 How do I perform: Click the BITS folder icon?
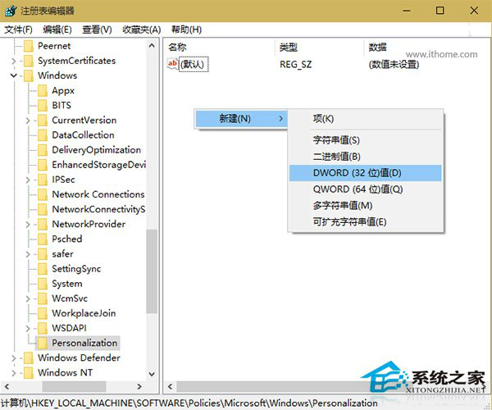43,106
